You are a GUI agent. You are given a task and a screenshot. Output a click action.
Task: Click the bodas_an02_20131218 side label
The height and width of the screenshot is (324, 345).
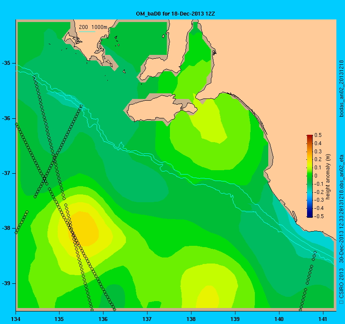tap(342, 89)
